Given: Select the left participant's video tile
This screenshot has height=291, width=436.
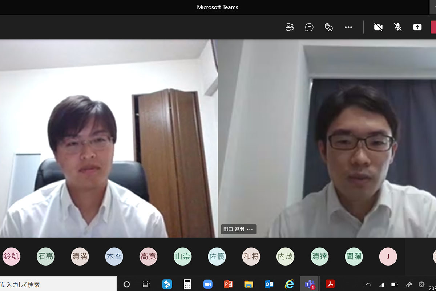Looking at the screenshot, I should 108,138.
